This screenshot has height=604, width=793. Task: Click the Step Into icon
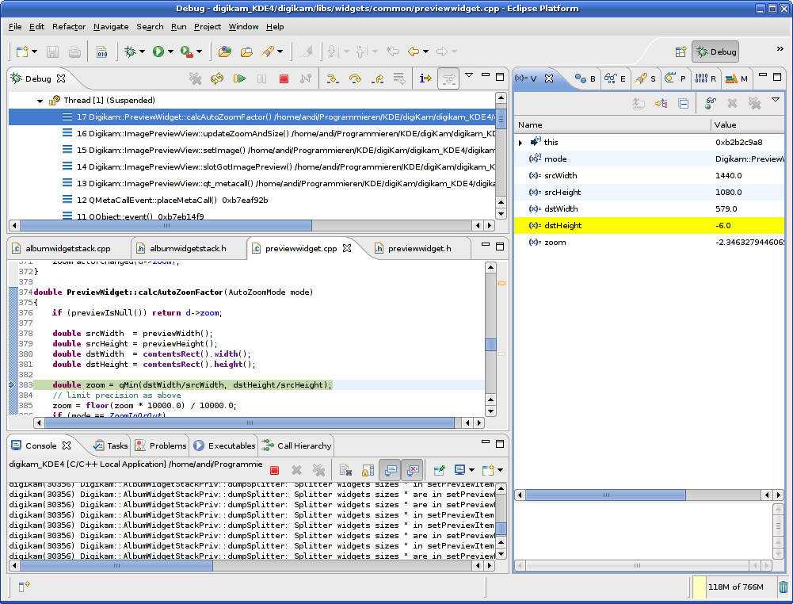(333, 78)
